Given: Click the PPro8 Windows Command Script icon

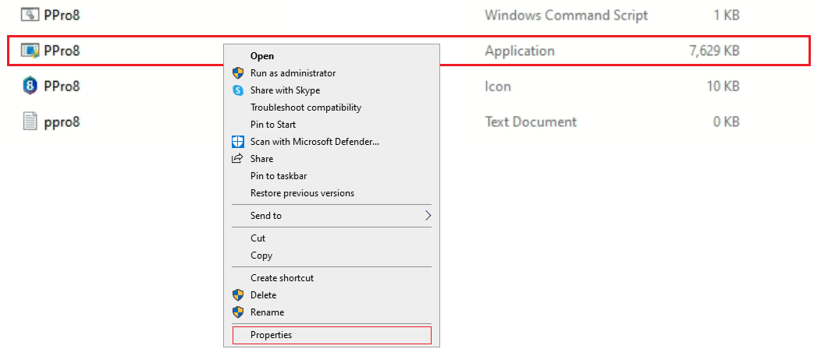Looking at the screenshot, I should (30, 16).
